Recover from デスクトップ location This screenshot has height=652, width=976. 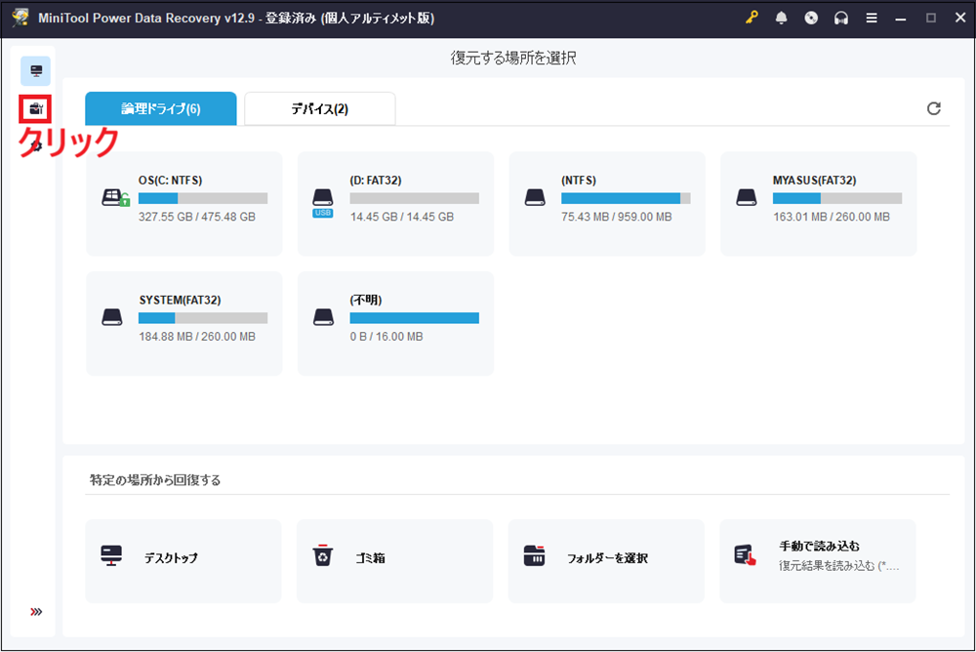(x=183, y=561)
